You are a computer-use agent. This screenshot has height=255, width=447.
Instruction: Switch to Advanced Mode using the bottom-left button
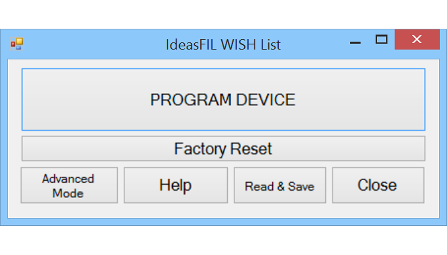tap(69, 185)
